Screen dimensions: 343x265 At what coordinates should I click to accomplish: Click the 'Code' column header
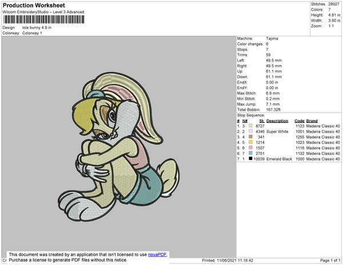click(x=300, y=121)
